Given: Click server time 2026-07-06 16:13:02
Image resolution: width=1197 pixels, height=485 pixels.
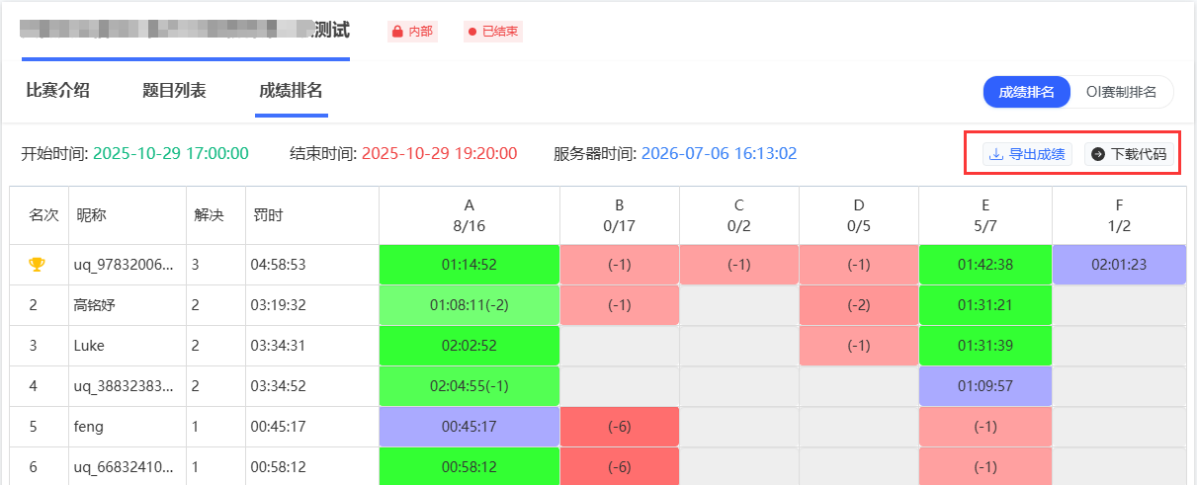Looking at the screenshot, I should pyautogui.click(x=719, y=153).
